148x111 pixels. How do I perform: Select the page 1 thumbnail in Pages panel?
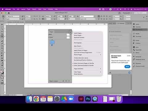[x=52, y=42]
